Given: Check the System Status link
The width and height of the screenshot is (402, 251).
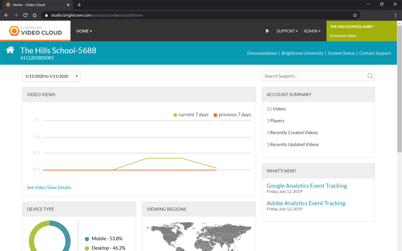Looking at the screenshot, I should (x=341, y=53).
